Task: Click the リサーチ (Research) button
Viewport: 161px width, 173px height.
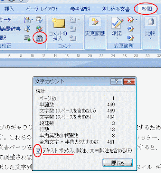Action: pyautogui.click(x=6, y=19)
